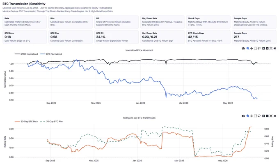This screenshot has width=279, height=168.
Task: Download Normalized Price Movement chart as PNG
Action: coord(243,48)
